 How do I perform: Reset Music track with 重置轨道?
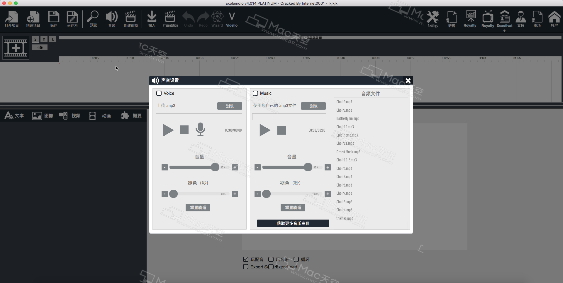293,208
